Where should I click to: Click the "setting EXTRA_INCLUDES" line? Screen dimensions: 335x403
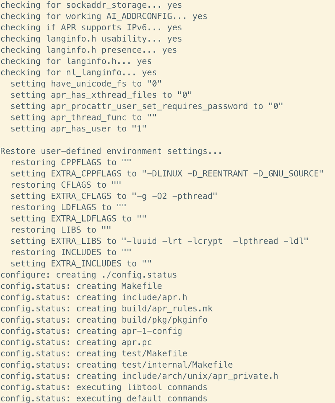81,264
